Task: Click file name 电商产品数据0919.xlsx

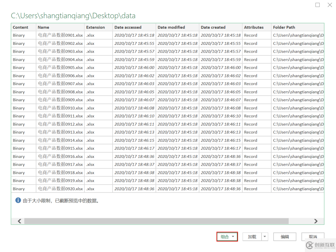Action: coord(60,181)
